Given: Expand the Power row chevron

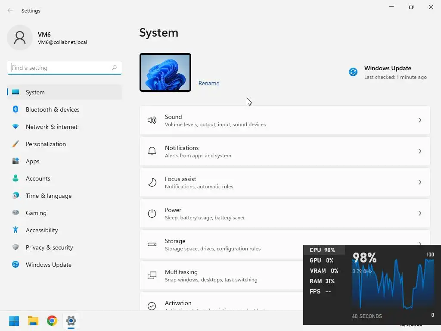Looking at the screenshot, I should [x=419, y=213].
